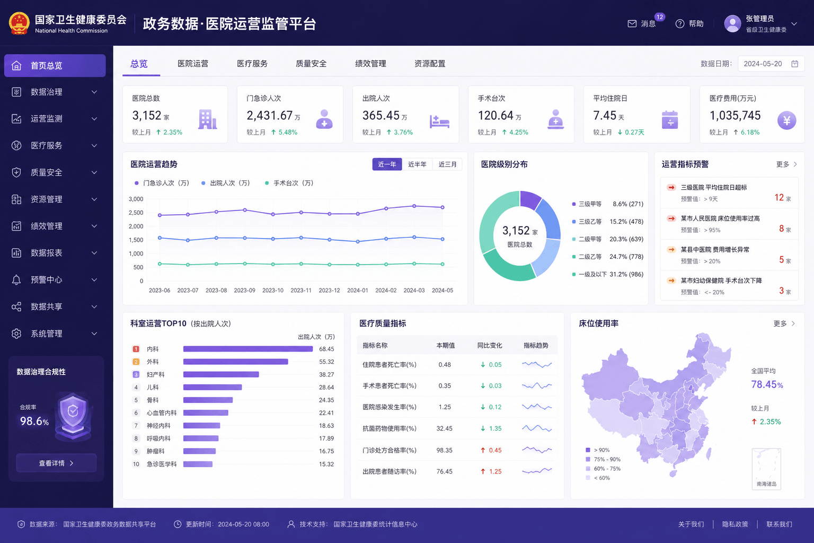The width and height of the screenshot is (814, 543).
Task: Click the 查看详情 button
Action: (56, 463)
